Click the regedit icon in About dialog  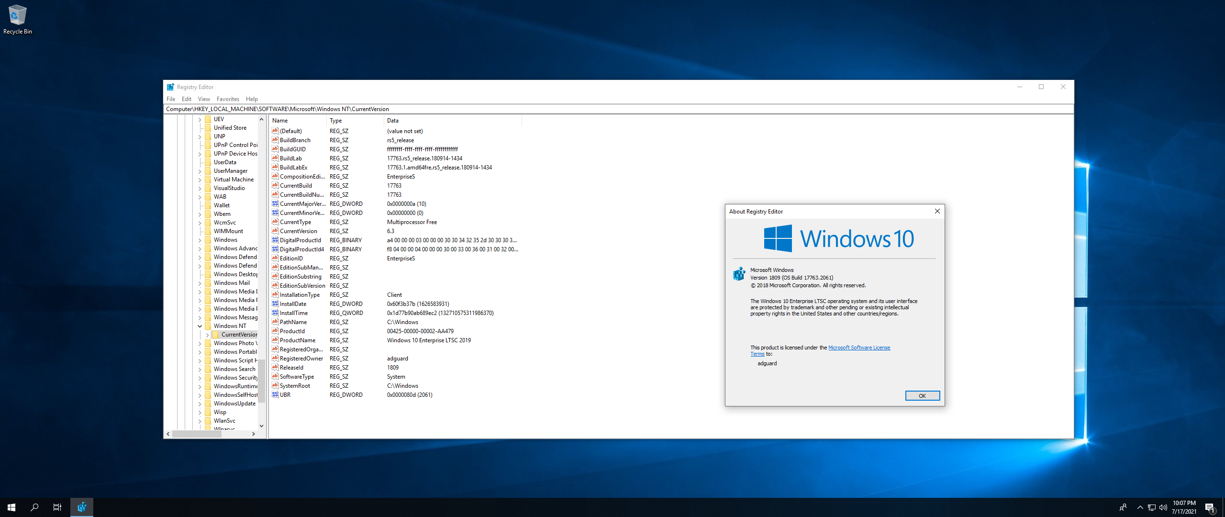739,274
